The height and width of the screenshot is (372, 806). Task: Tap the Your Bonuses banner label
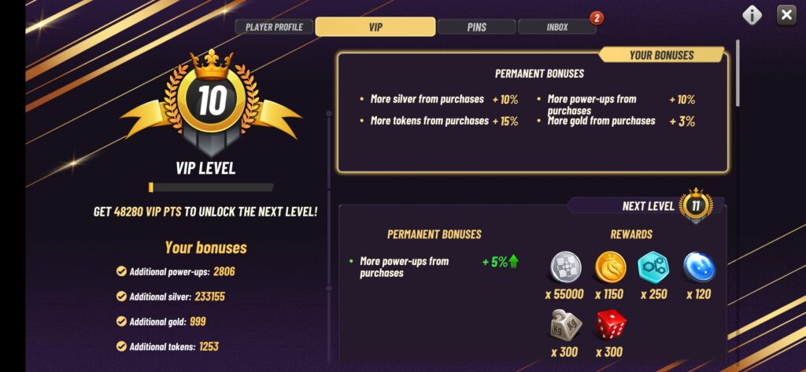pyautogui.click(x=661, y=55)
